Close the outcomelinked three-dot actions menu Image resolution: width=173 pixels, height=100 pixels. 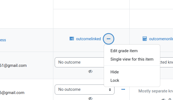[x=109, y=39]
